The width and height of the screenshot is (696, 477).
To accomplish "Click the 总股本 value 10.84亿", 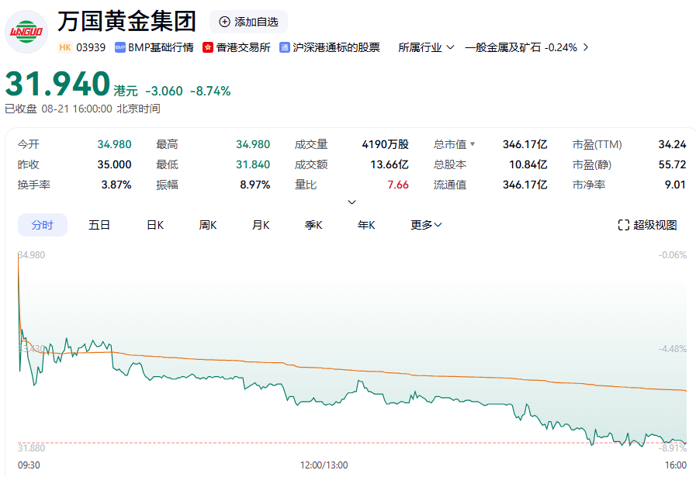I will [528, 164].
